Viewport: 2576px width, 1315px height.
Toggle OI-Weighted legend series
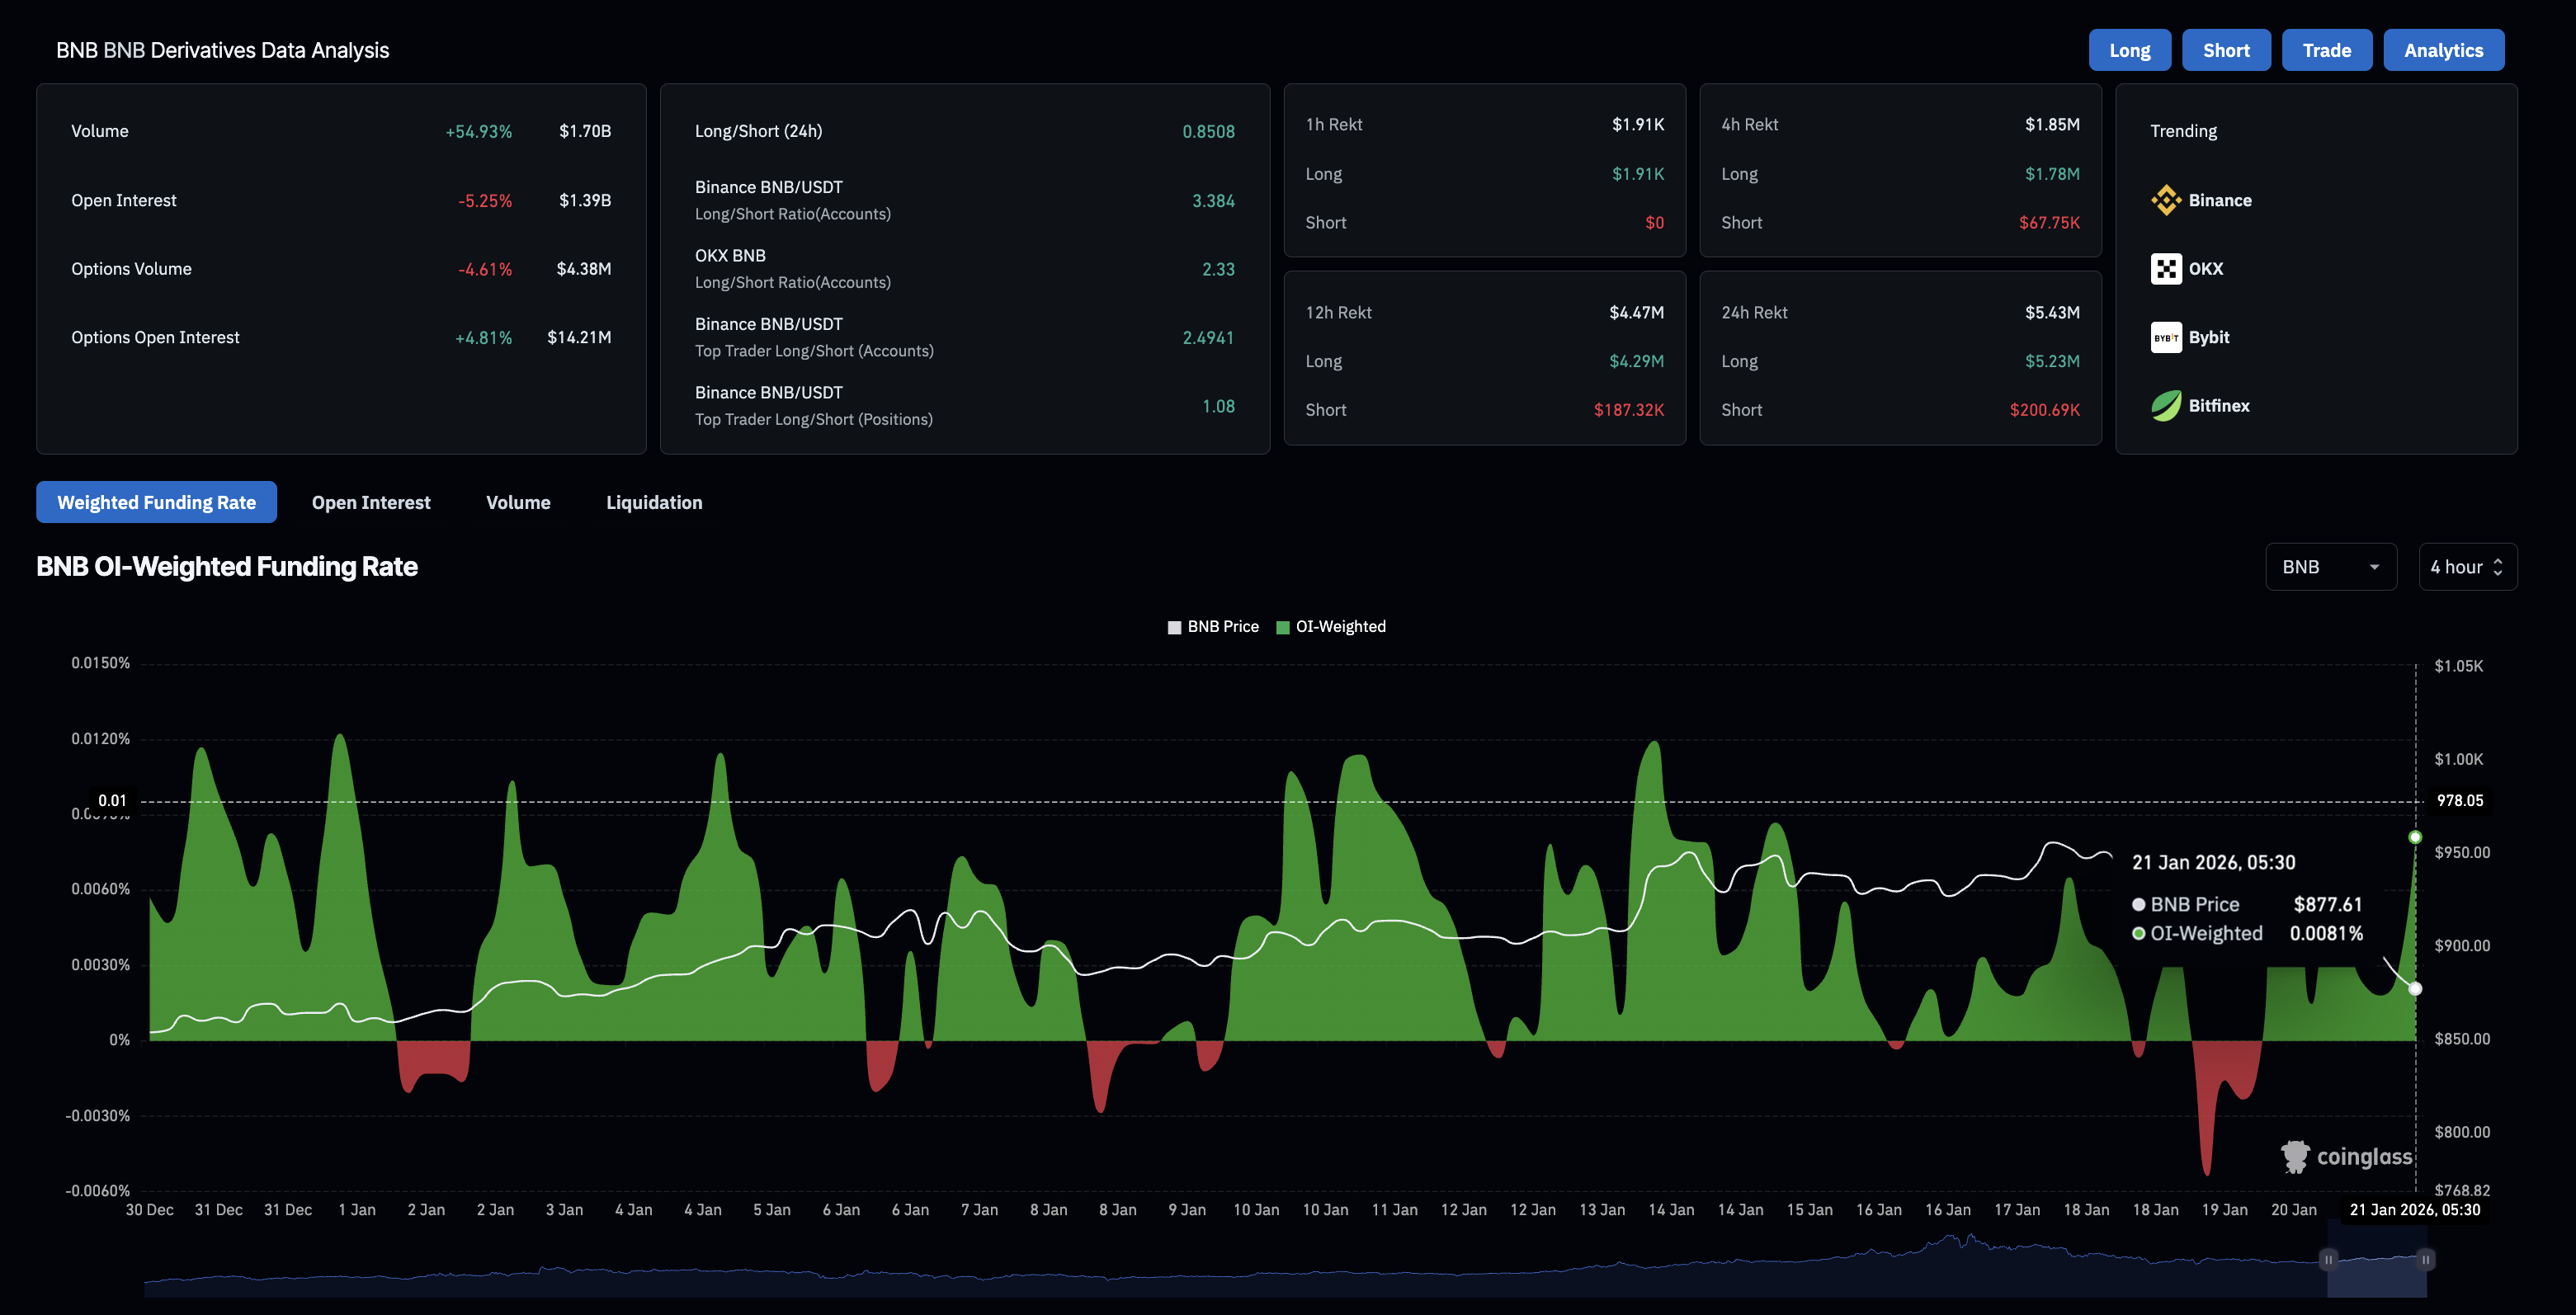tap(1331, 627)
